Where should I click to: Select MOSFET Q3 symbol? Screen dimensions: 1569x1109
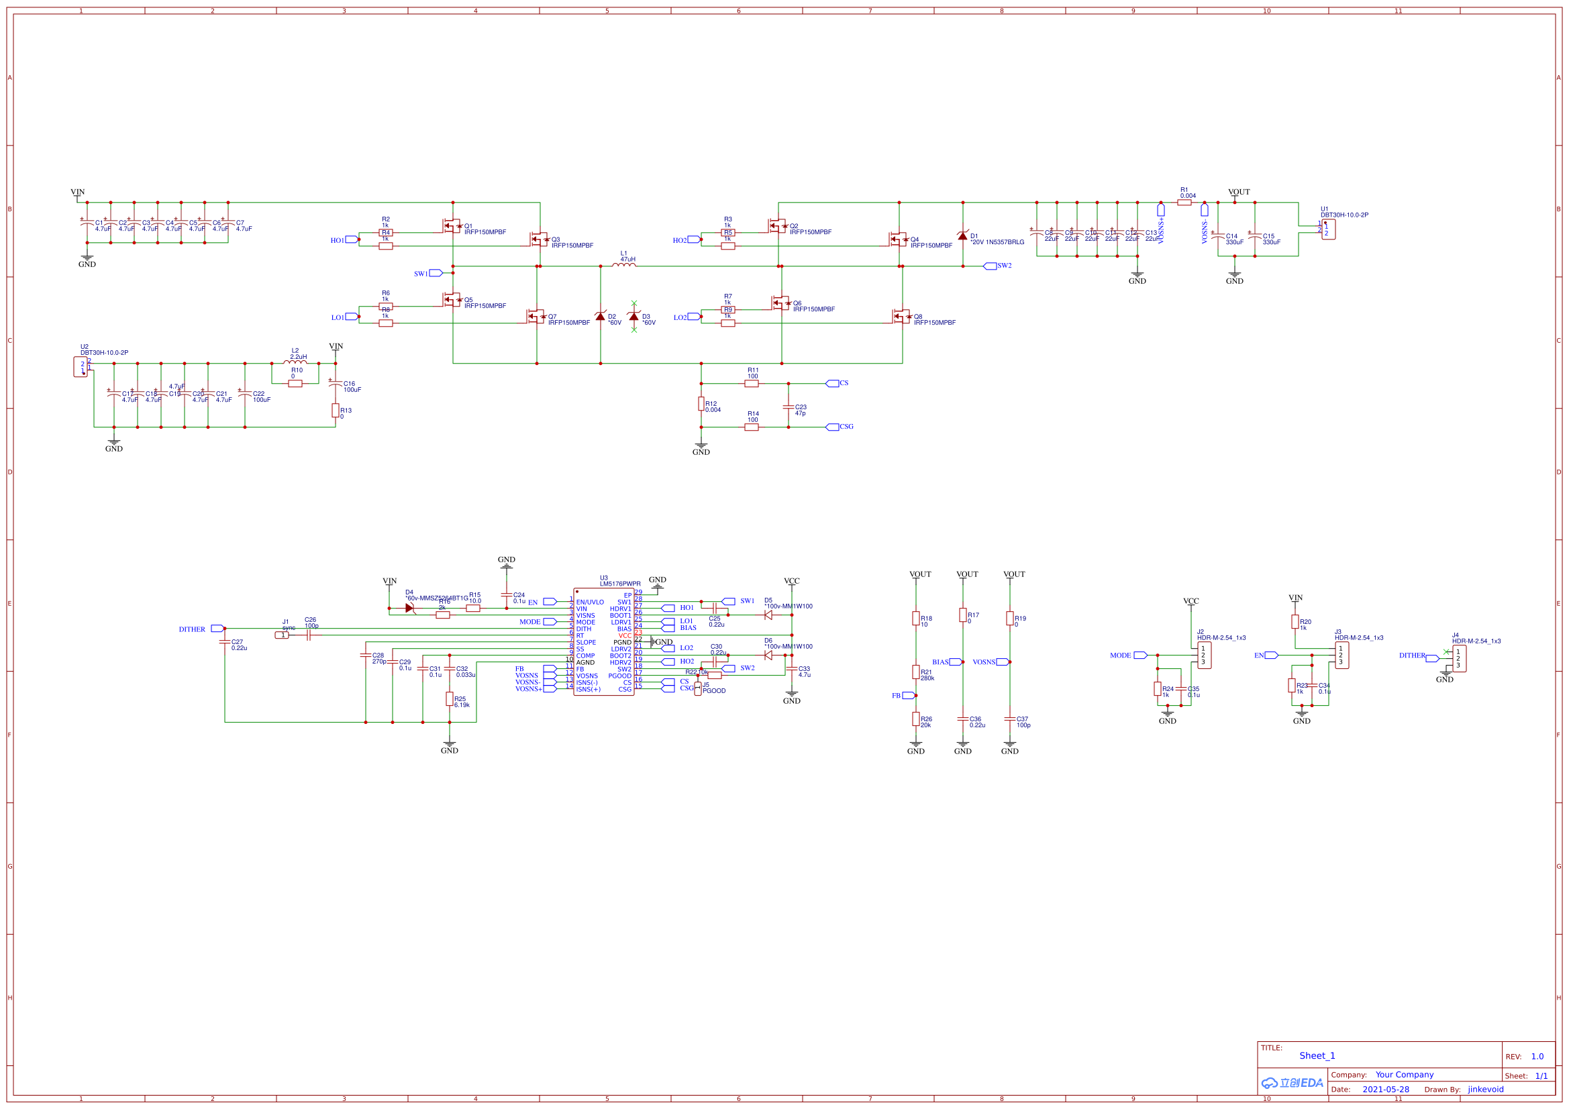pos(538,239)
